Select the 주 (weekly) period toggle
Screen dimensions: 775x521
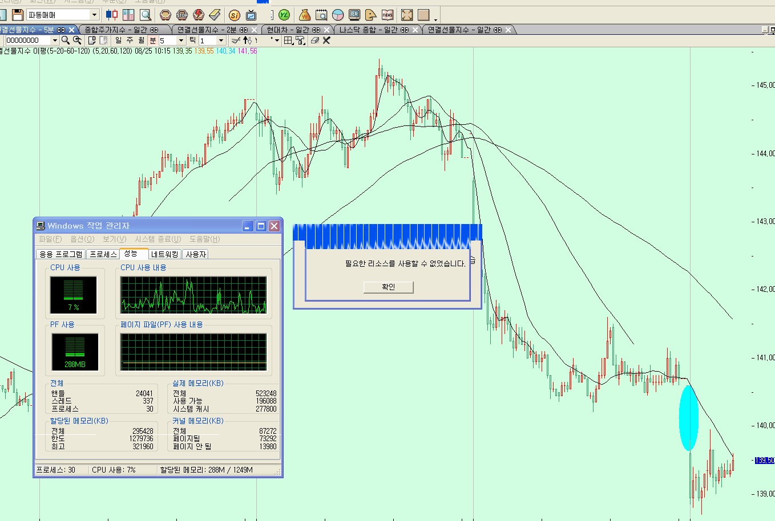(x=130, y=40)
